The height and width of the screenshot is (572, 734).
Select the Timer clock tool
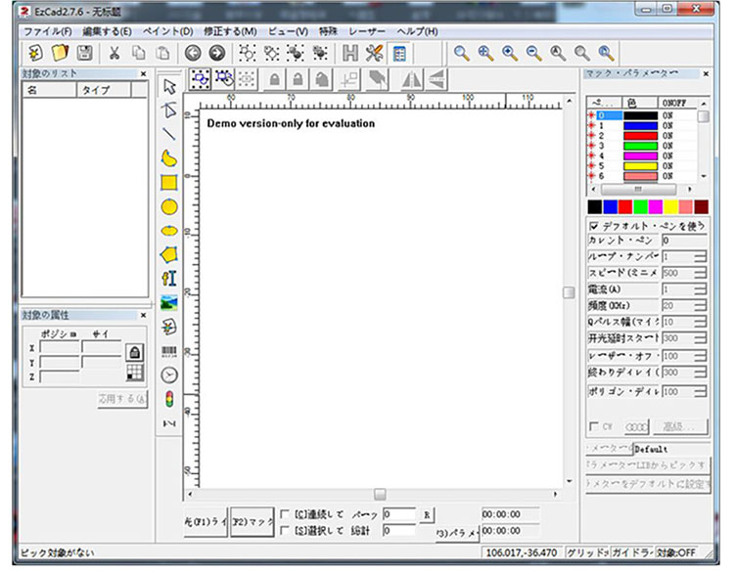click(169, 374)
